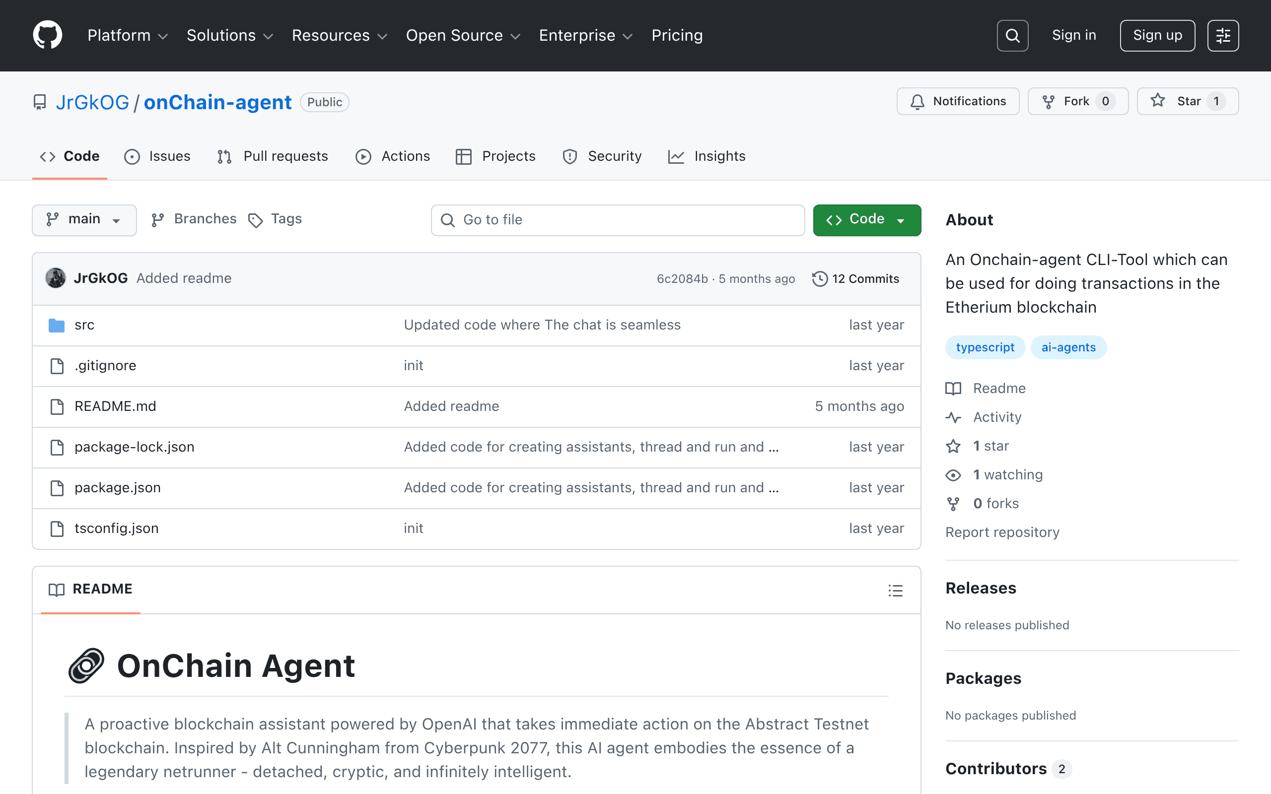Click the Tags label icon

pyautogui.click(x=255, y=220)
